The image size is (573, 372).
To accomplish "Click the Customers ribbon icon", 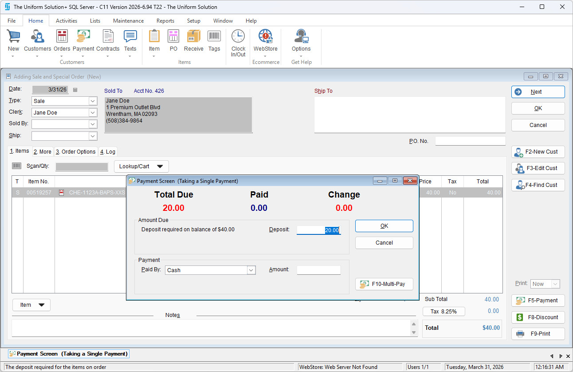I will click(x=37, y=37).
